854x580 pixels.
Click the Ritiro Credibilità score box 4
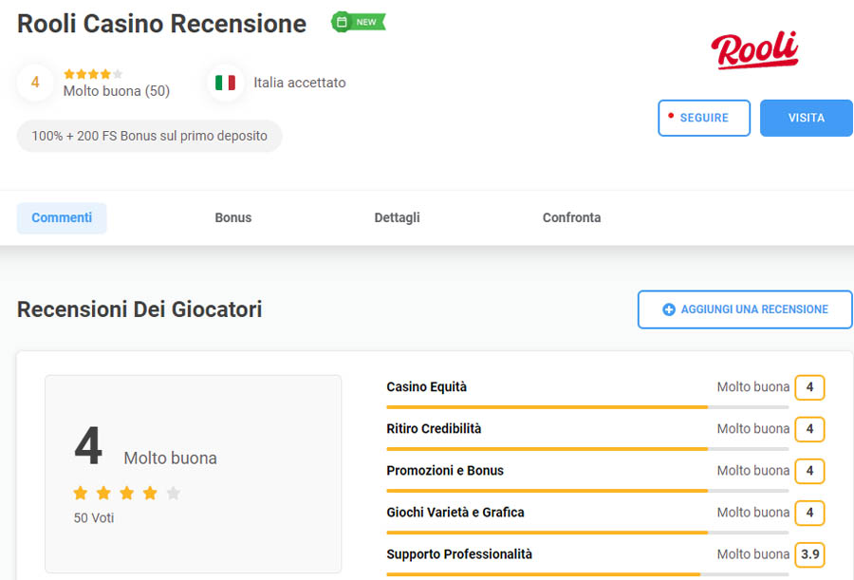809,429
